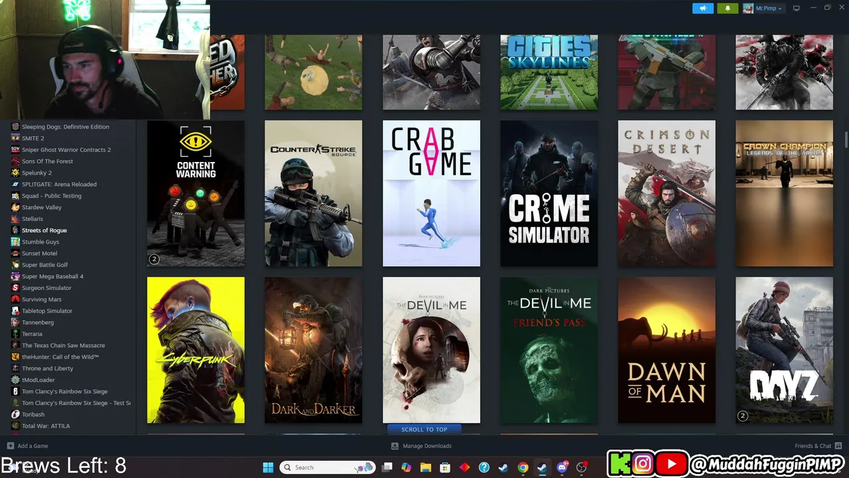Open OBS Studio from taskbar

[x=582, y=467]
